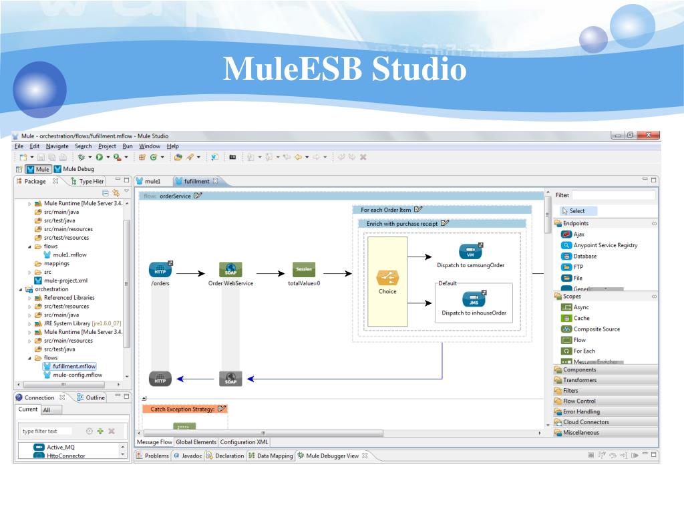Expand the Endpoints palette category
Image resolution: width=684 pixels, height=513 pixels.
pos(606,223)
